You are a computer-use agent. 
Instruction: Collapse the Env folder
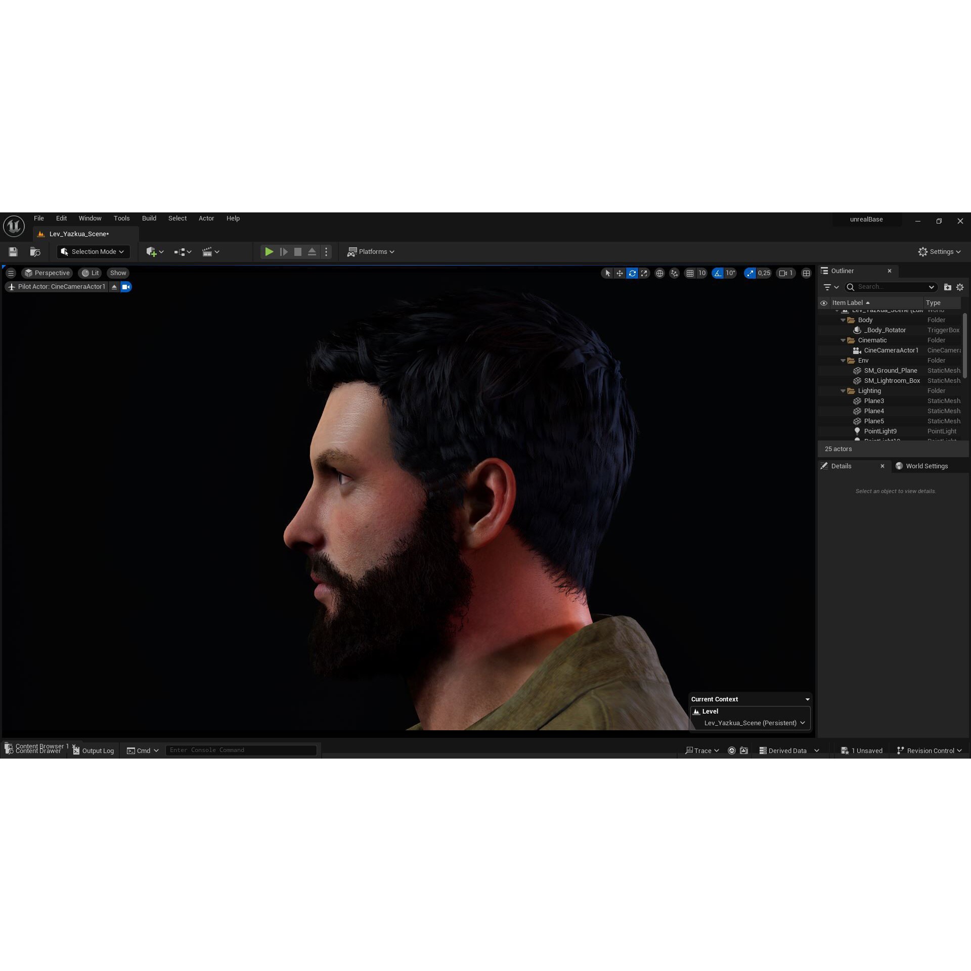point(843,361)
